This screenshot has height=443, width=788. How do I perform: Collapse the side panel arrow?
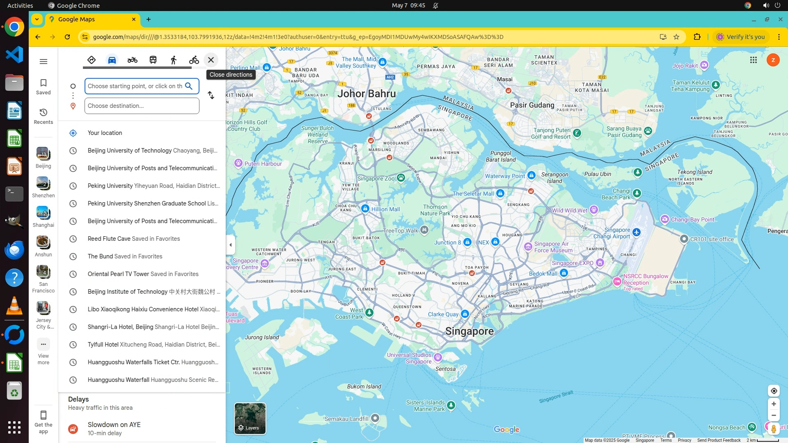[231, 245]
